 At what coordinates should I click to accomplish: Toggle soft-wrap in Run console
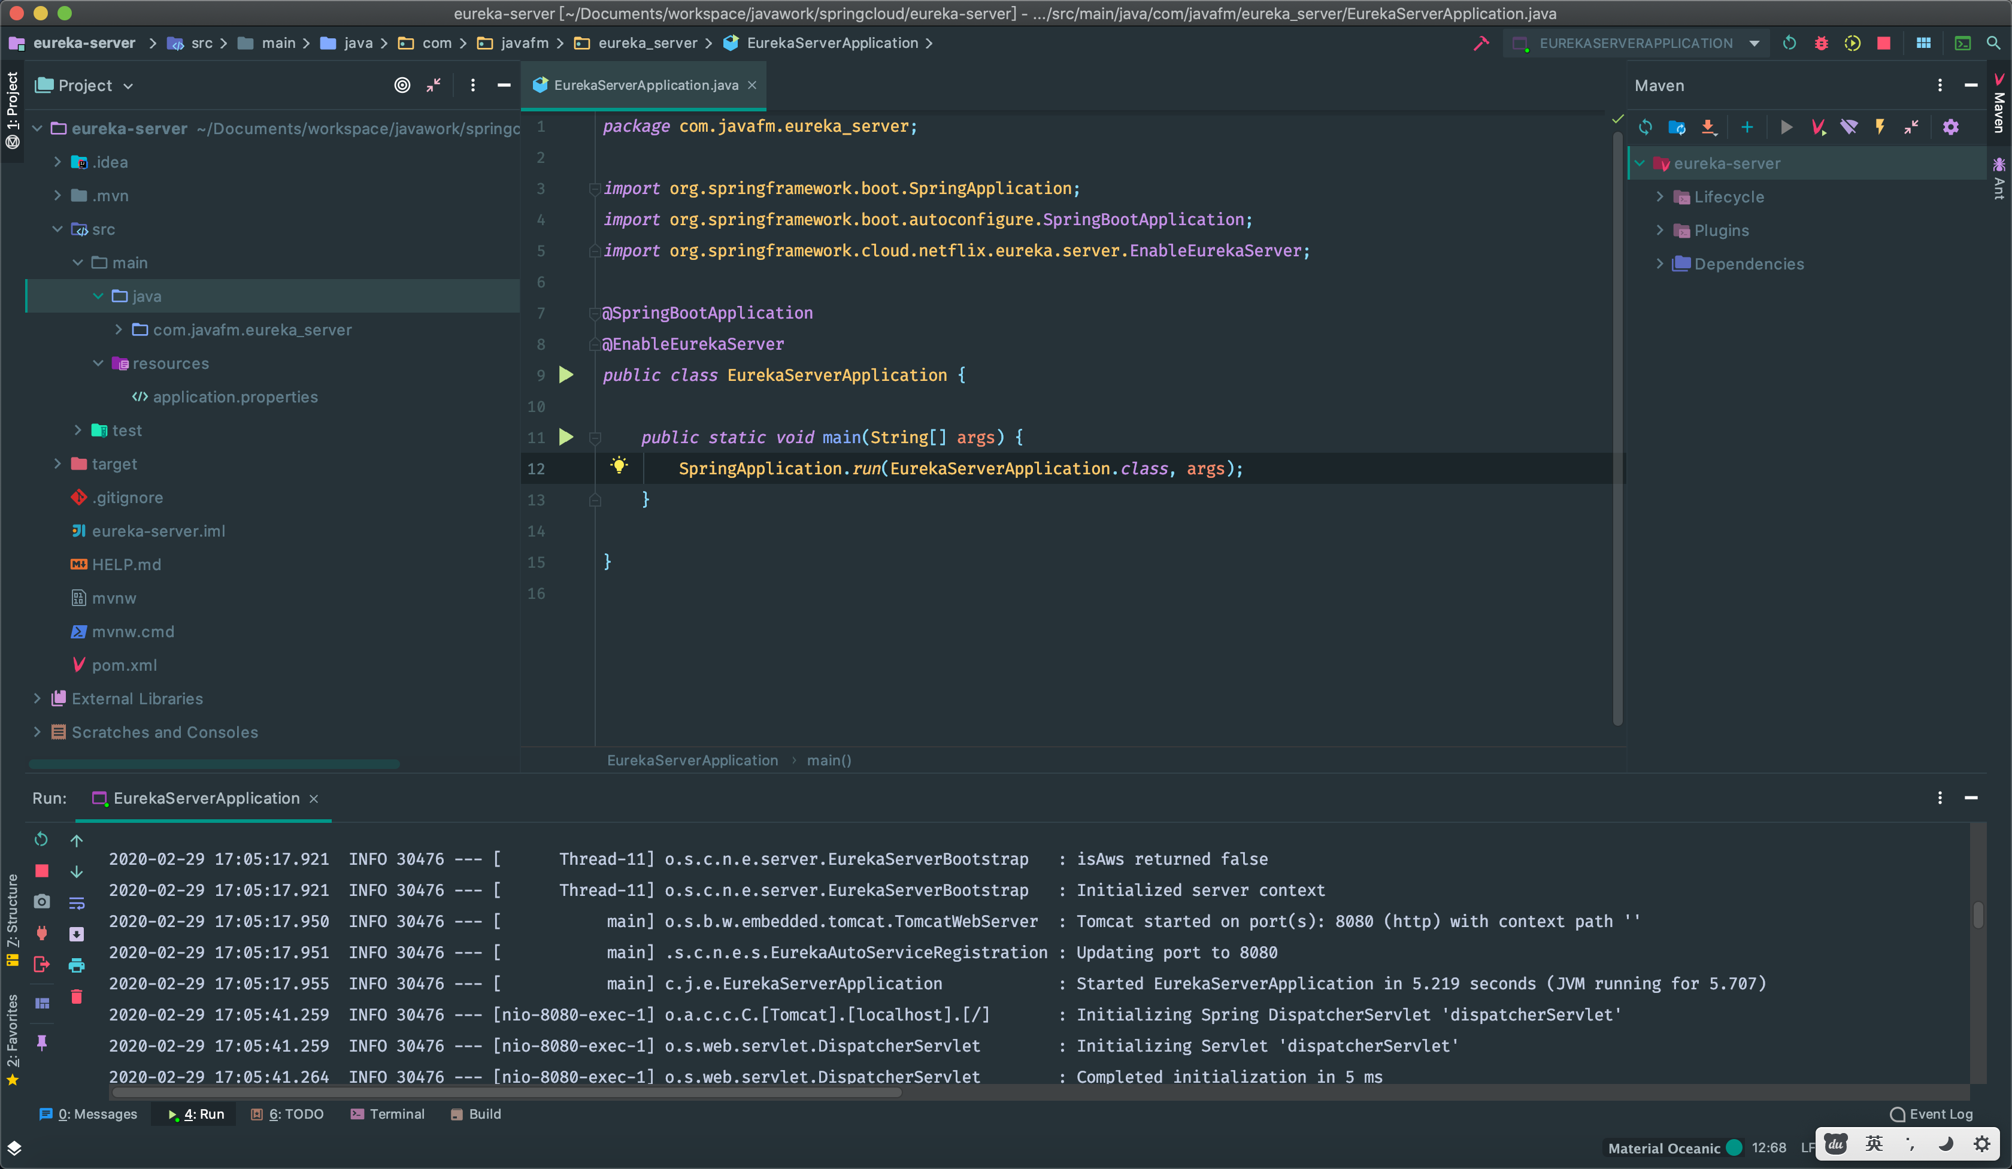tap(77, 903)
